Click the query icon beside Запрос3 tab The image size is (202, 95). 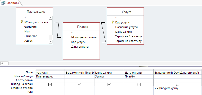(x=3, y=3)
